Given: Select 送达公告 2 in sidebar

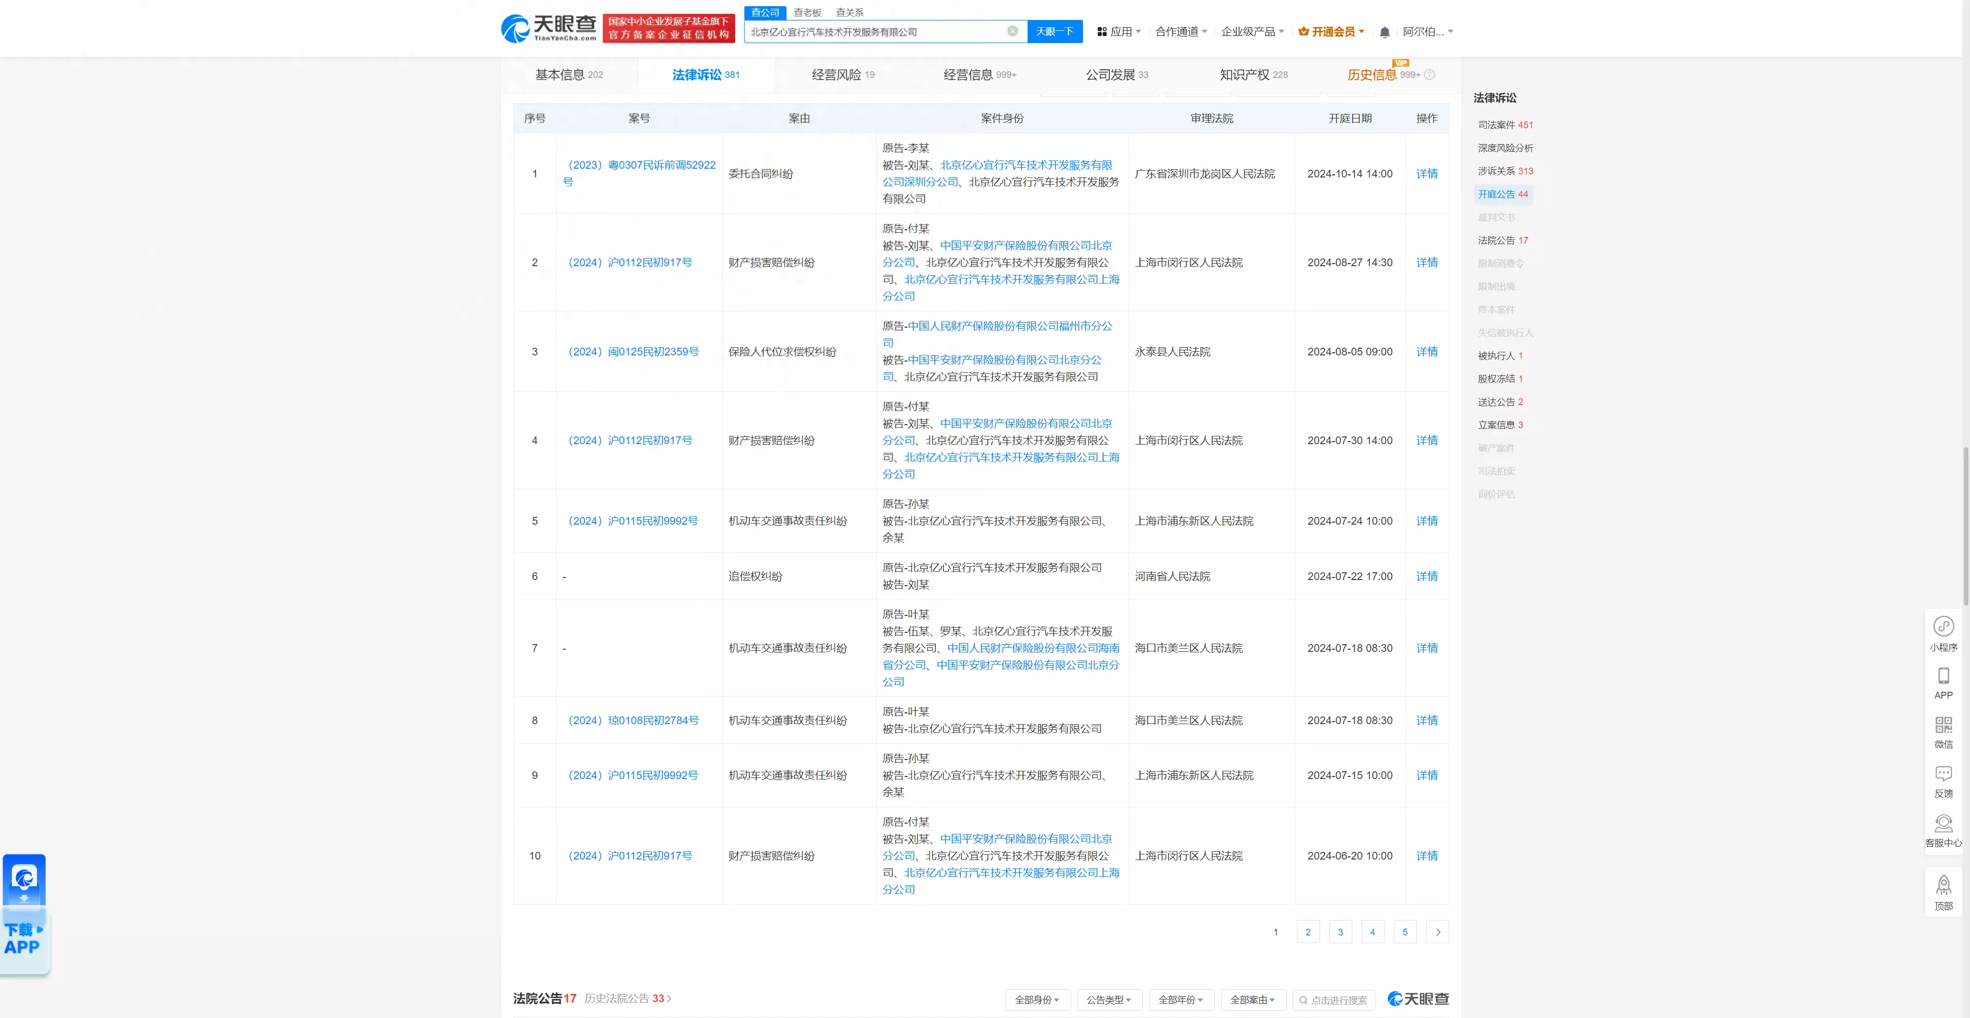Looking at the screenshot, I should pyautogui.click(x=1500, y=402).
